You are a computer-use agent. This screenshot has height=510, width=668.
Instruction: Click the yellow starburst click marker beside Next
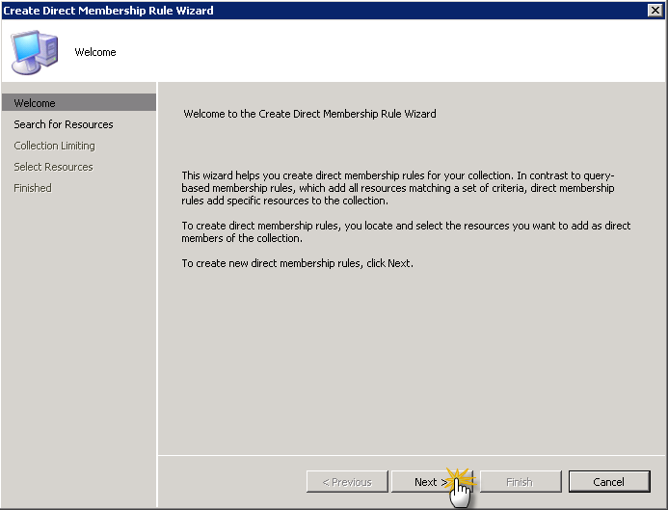[x=460, y=478]
